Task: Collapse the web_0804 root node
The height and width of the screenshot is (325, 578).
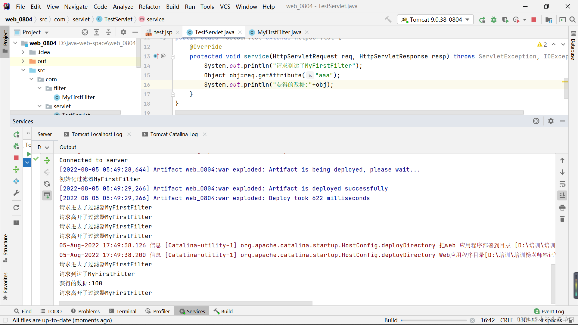Action: [x=15, y=43]
